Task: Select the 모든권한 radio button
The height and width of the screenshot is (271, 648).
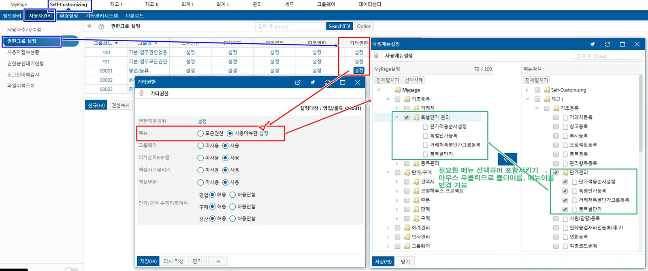Action: point(200,133)
